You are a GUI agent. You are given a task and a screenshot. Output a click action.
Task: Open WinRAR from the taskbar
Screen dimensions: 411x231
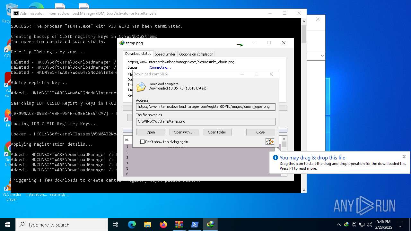click(179, 225)
